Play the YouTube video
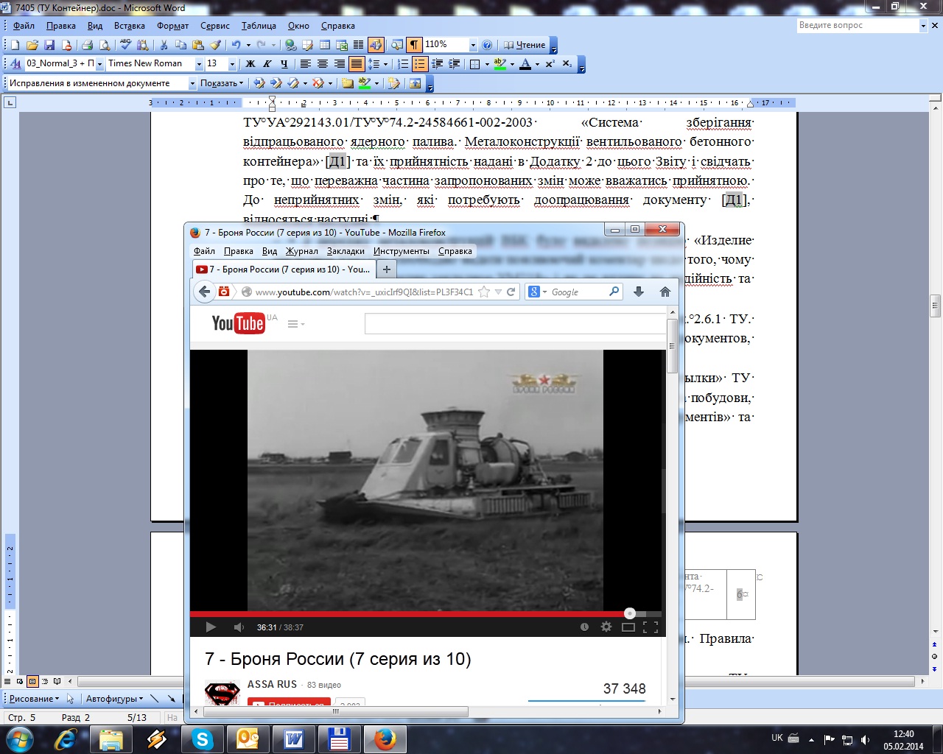This screenshot has height=754, width=943. coord(211,627)
